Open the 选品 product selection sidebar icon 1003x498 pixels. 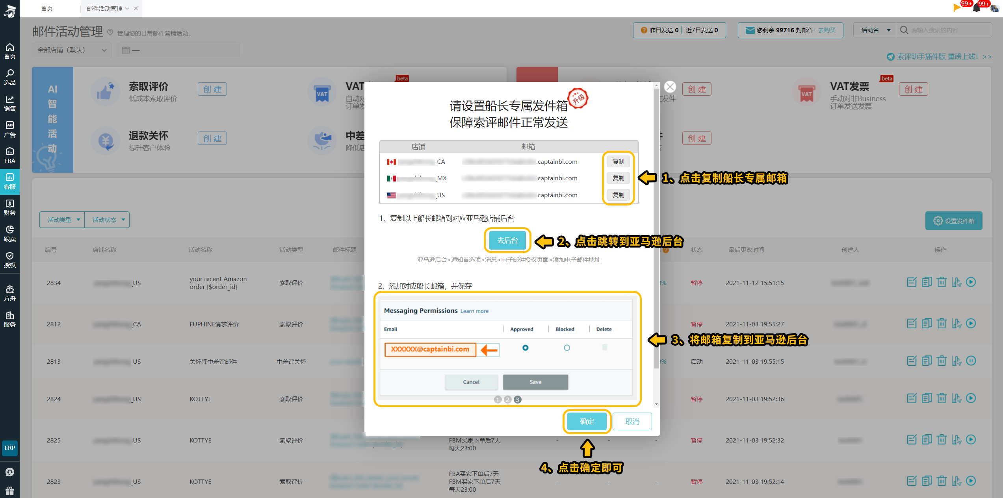point(9,77)
